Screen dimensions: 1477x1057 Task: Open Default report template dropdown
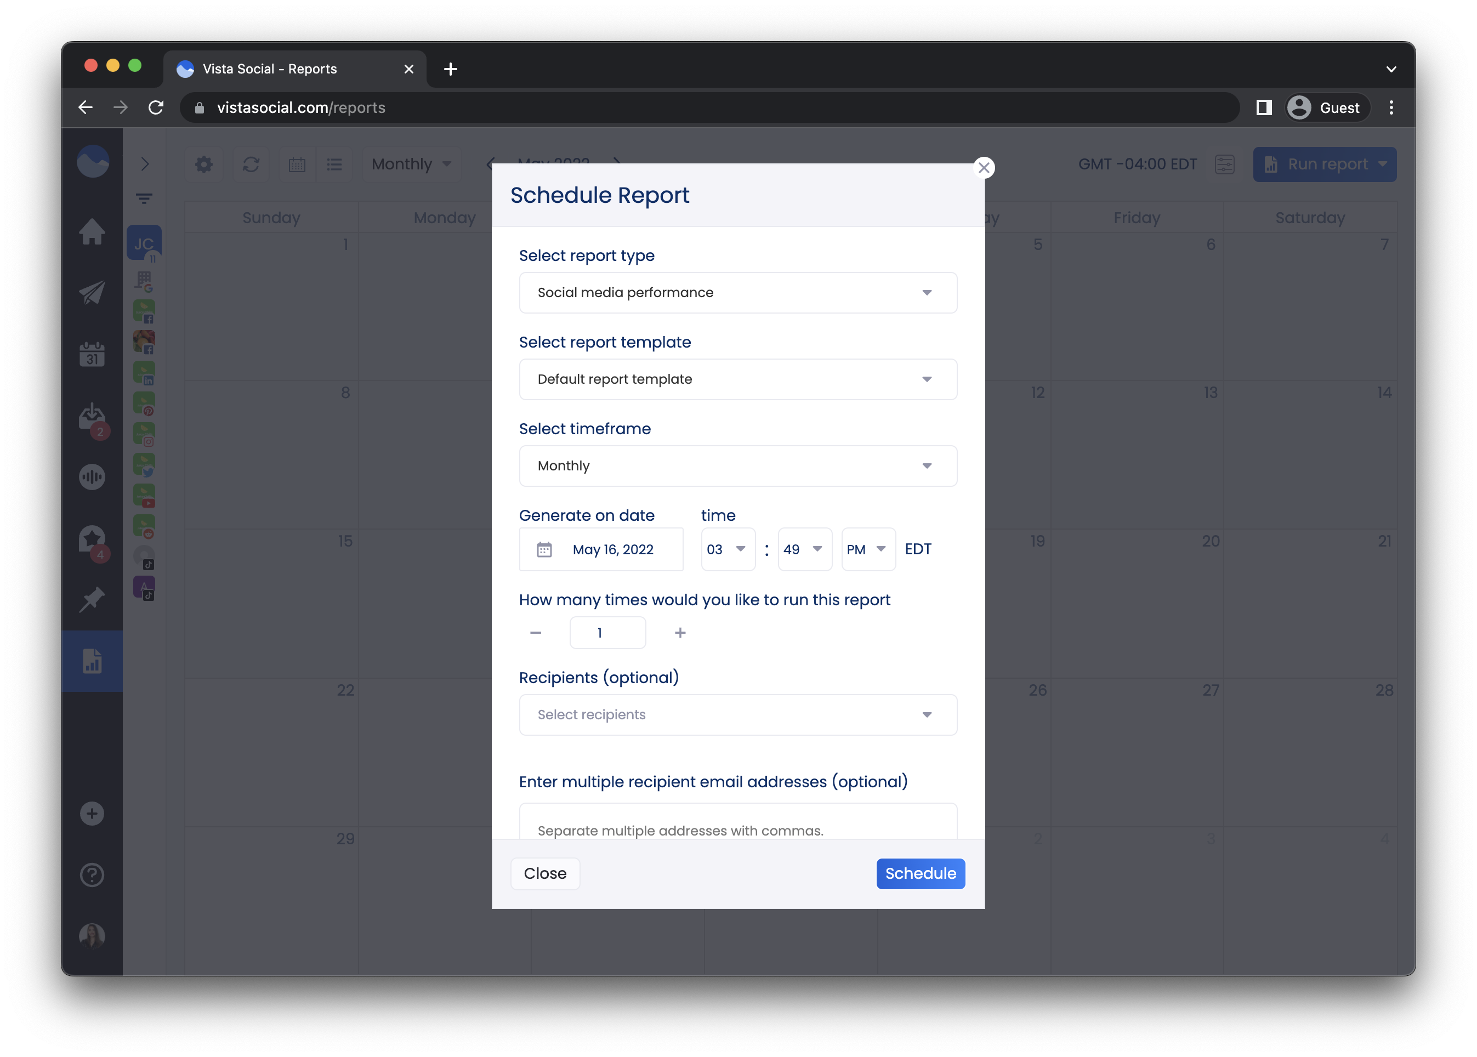[737, 379]
